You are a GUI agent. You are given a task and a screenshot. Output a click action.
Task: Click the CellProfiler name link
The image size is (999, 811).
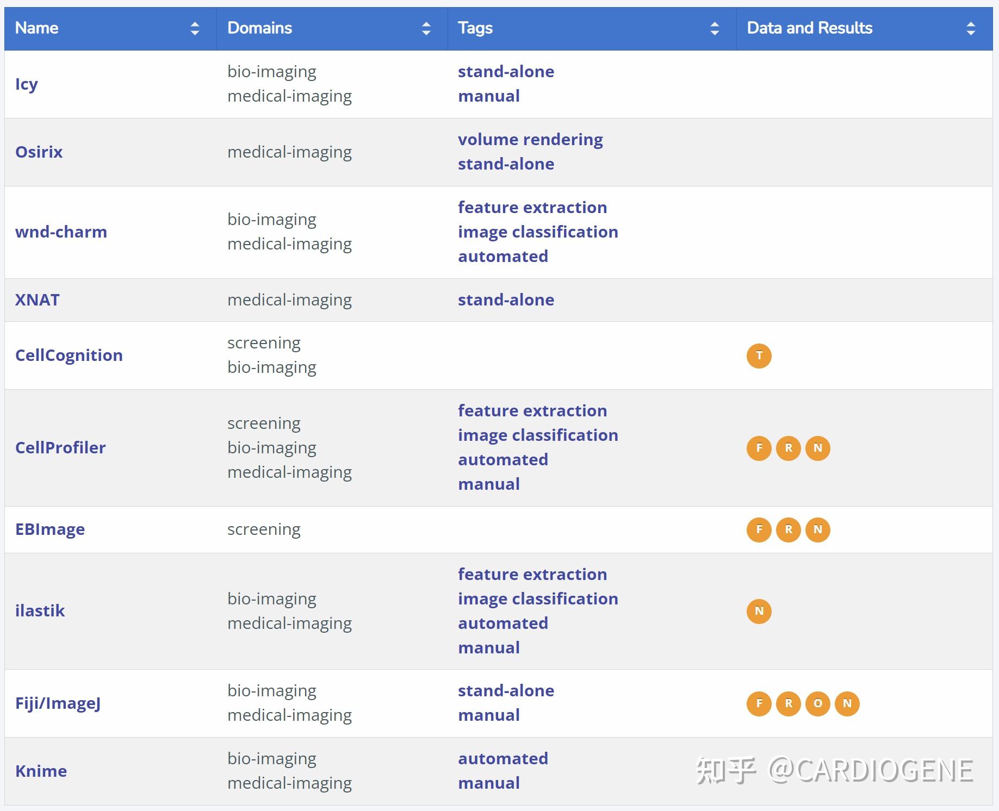click(60, 448)
